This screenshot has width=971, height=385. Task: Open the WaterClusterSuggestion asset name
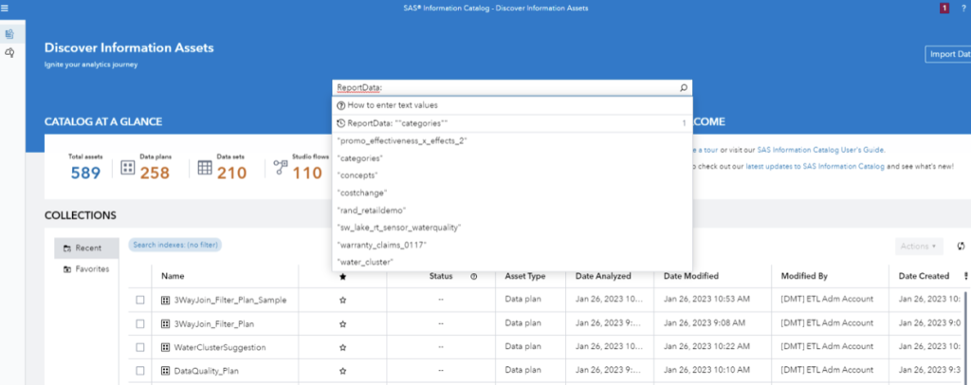click(x=220, y=347)
